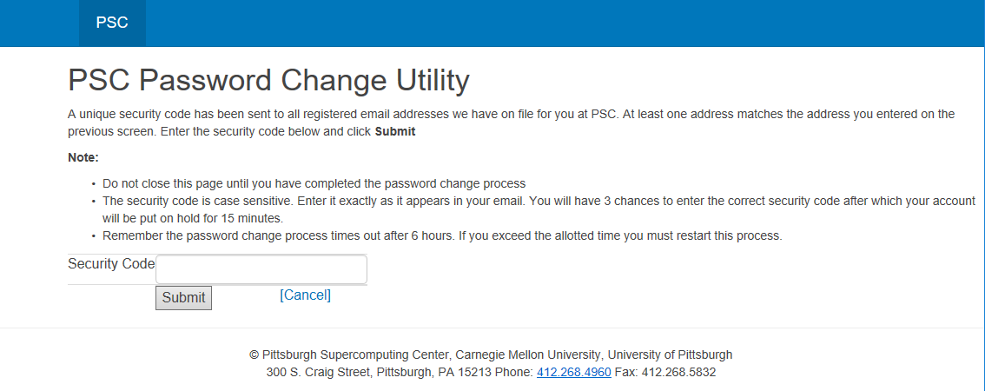The height and width of the screenshot is (391, 985).
Task: Cancel the password change process
Action: click(305, 295)
